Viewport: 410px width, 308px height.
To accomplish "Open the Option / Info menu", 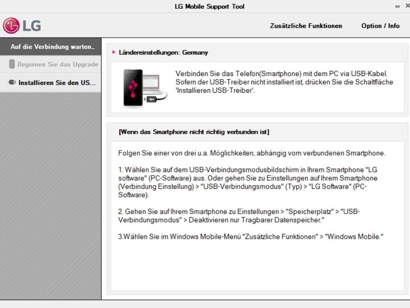I will pos(380,25).
